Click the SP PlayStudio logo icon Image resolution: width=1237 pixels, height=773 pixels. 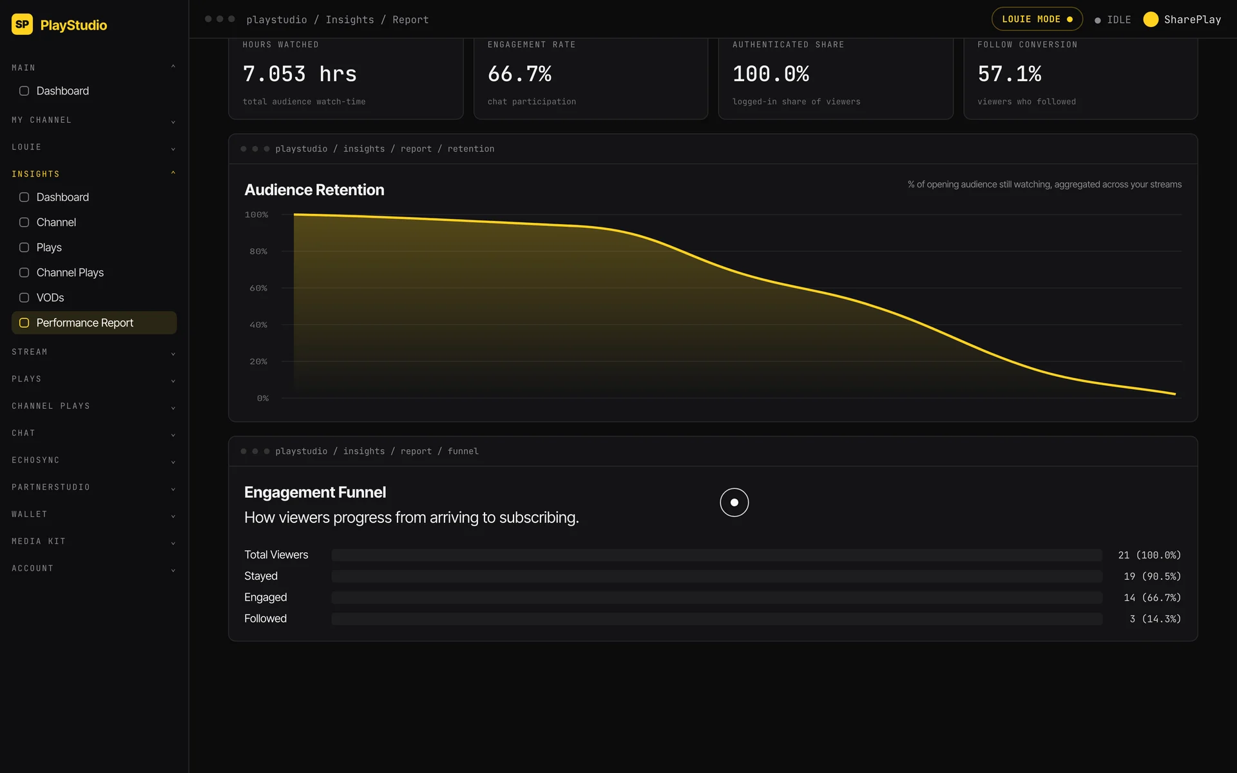(x=22, y=24)
